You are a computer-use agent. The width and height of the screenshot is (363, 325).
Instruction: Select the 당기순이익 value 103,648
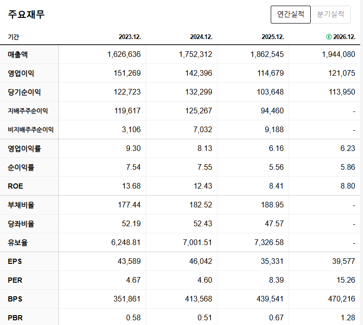point(270,92)
